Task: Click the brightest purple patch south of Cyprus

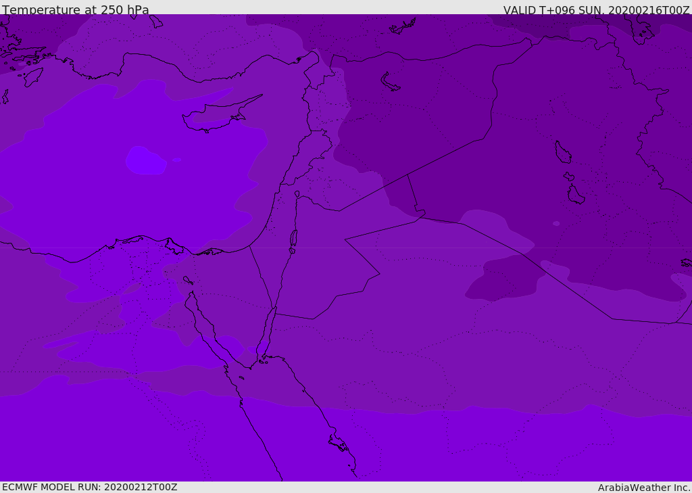Action: [x=145, y=161]
